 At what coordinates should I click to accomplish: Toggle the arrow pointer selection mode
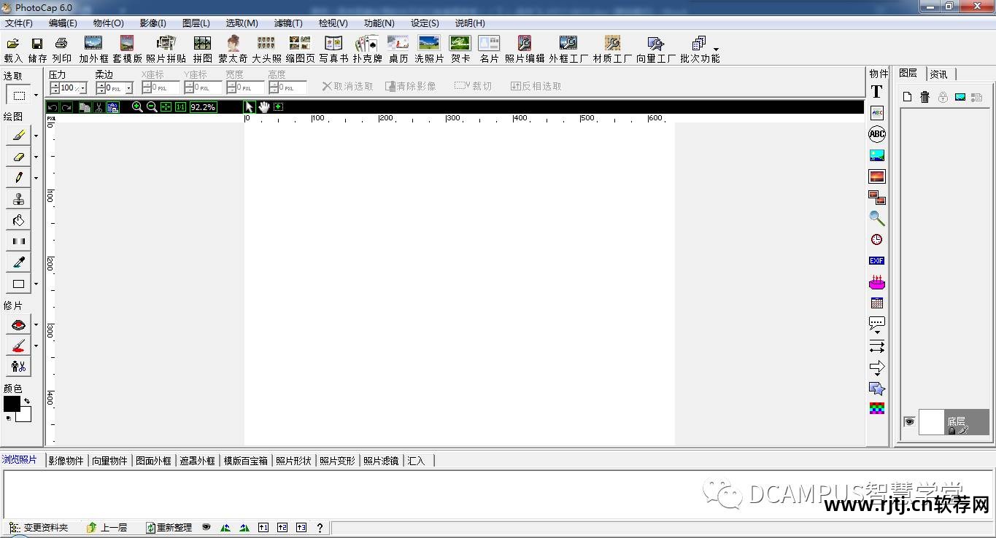[249, 107]
